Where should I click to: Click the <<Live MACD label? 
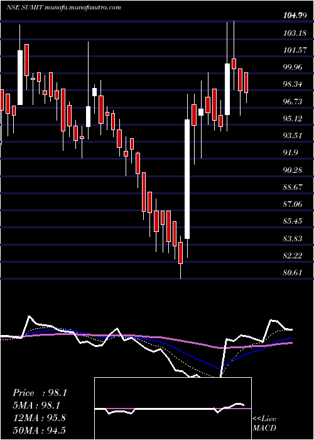[x=264, y=424]
